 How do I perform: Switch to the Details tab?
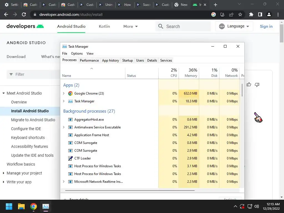pos(152,60)
